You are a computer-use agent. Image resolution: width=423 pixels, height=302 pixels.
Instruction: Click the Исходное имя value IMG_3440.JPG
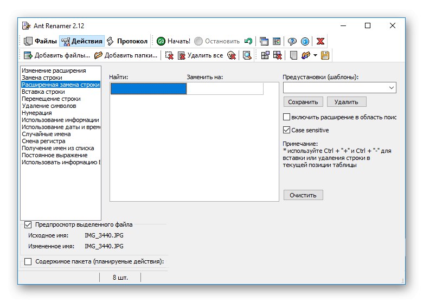coord(104,235)
